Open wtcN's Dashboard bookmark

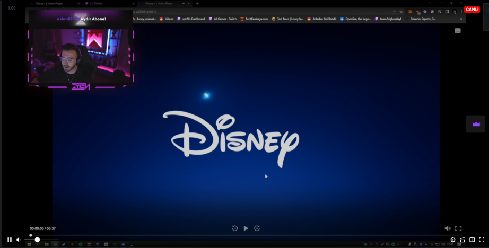tap(191, 19)
